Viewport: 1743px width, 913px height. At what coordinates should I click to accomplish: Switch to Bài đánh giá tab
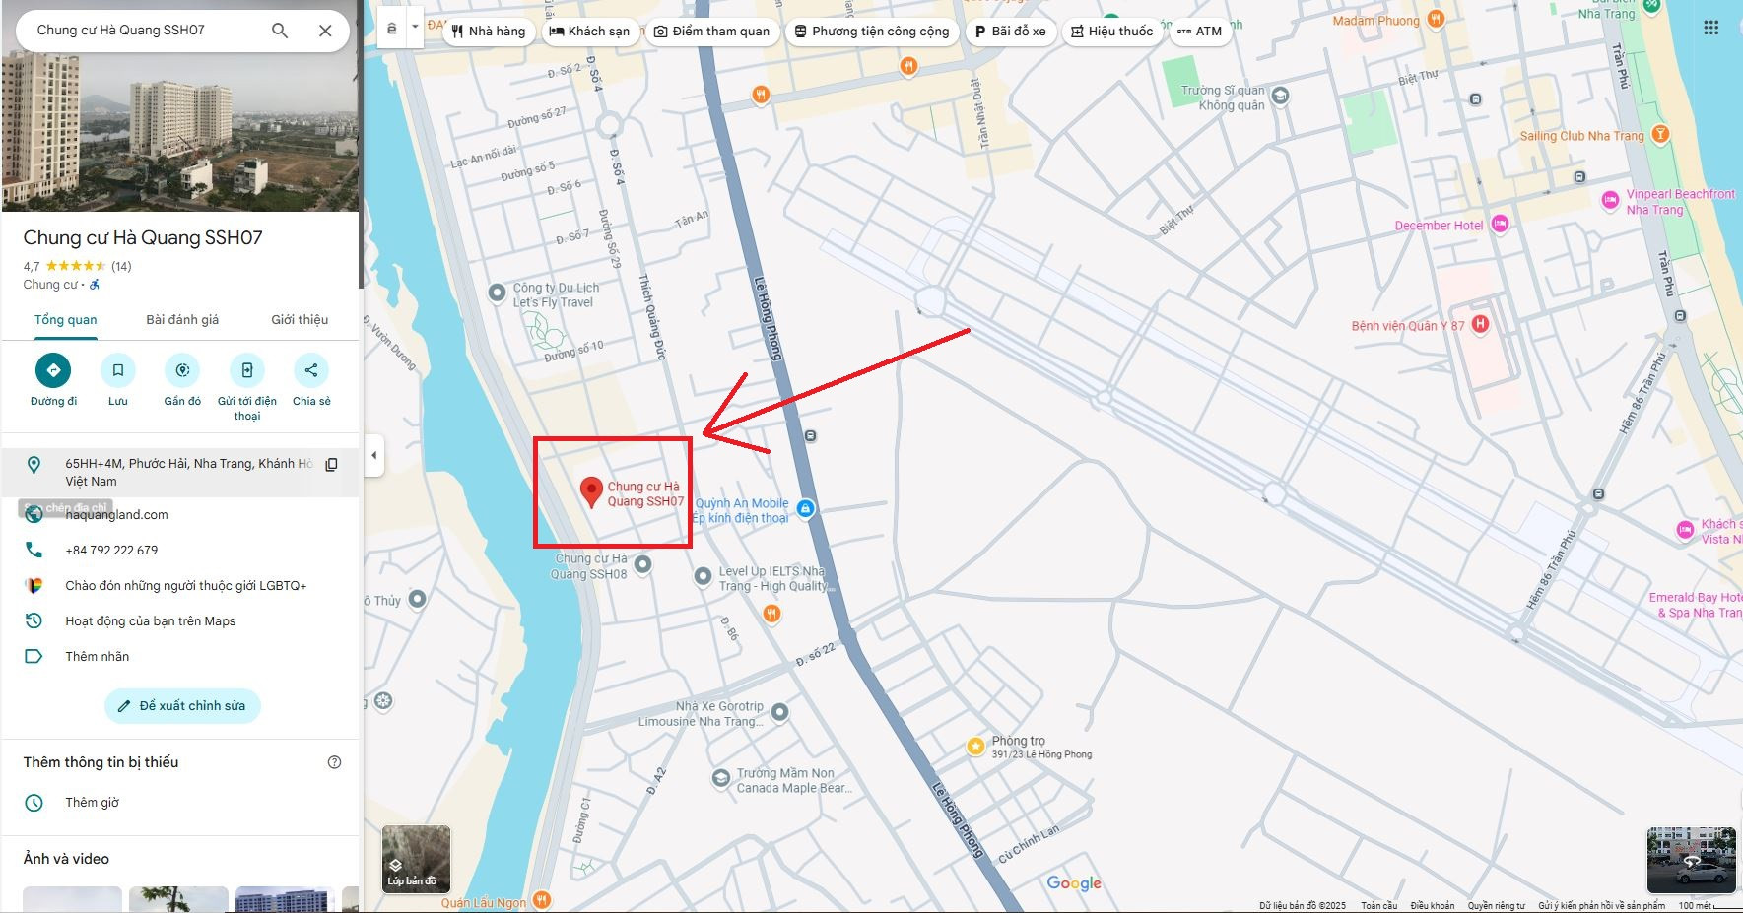point(182,320)
